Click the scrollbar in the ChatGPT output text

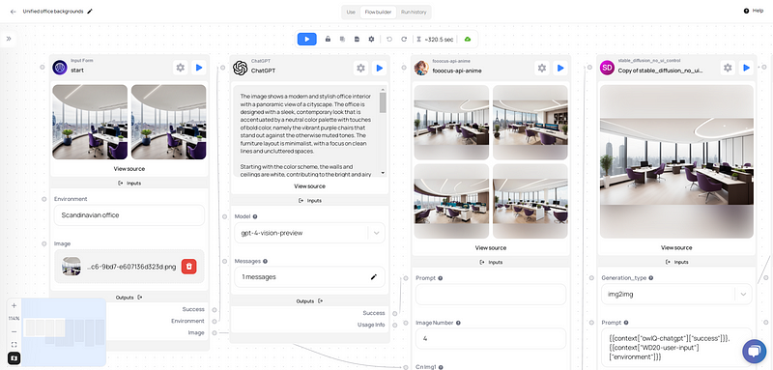(x=383, y=102)
